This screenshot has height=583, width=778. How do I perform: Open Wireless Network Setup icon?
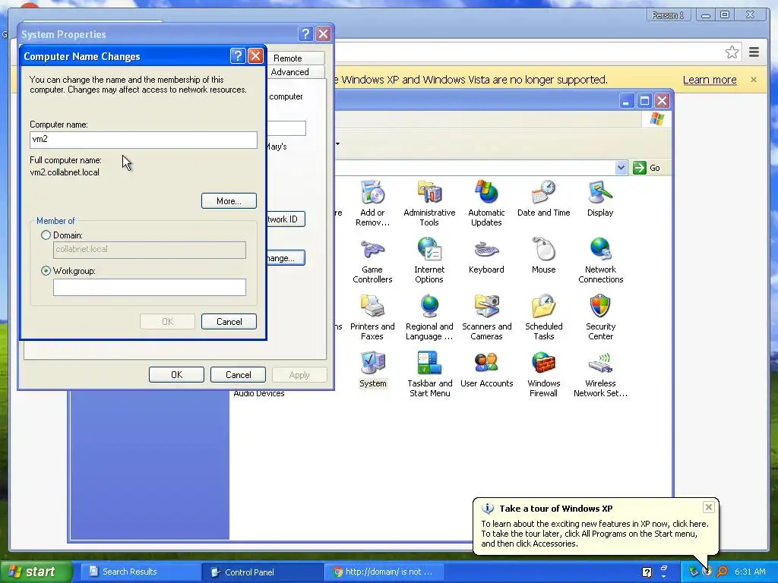pyautogui.click(x=600, y=374)
